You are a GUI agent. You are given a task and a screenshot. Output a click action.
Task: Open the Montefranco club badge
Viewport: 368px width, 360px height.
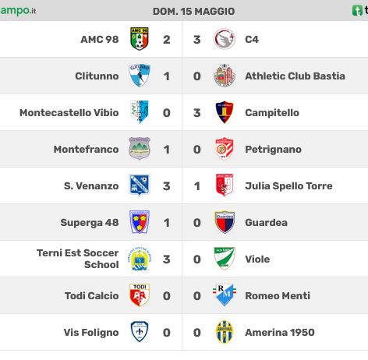point(140,149)
